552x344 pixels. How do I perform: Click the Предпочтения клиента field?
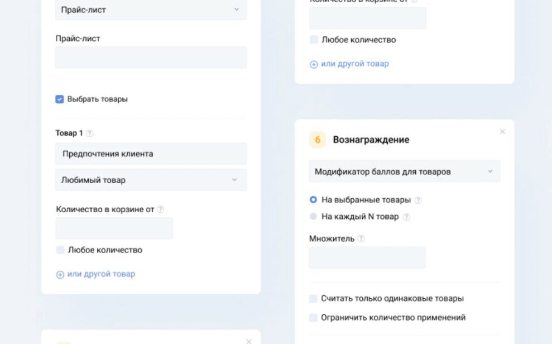click(151, 154)
